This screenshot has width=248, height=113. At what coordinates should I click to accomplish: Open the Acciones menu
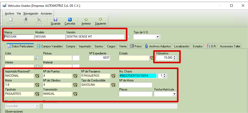click(46, 14)
